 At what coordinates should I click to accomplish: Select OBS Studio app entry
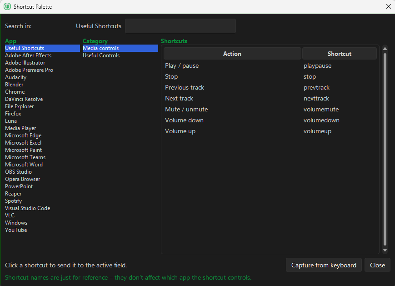pos(18,172)
